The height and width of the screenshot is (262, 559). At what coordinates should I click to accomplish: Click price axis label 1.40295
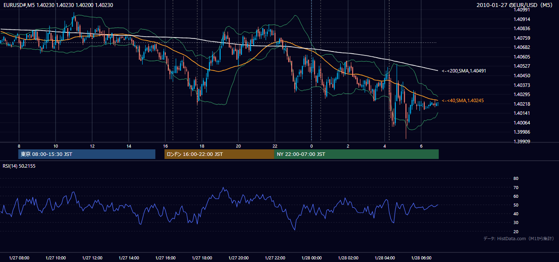[x=522, y=94]
